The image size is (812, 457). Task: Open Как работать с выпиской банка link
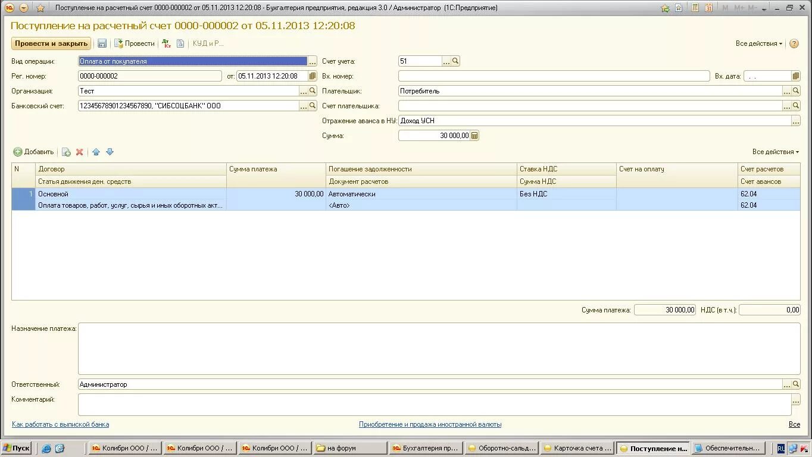click(60, 424)
